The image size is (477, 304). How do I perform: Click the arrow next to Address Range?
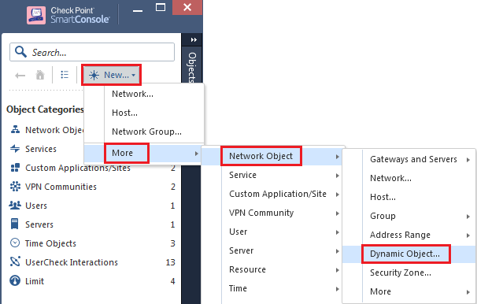[468, 235]
